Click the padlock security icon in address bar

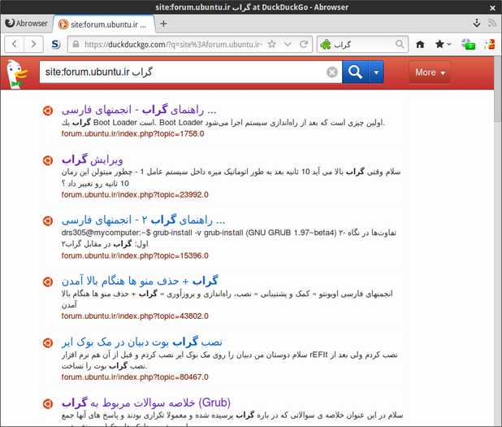76,44
